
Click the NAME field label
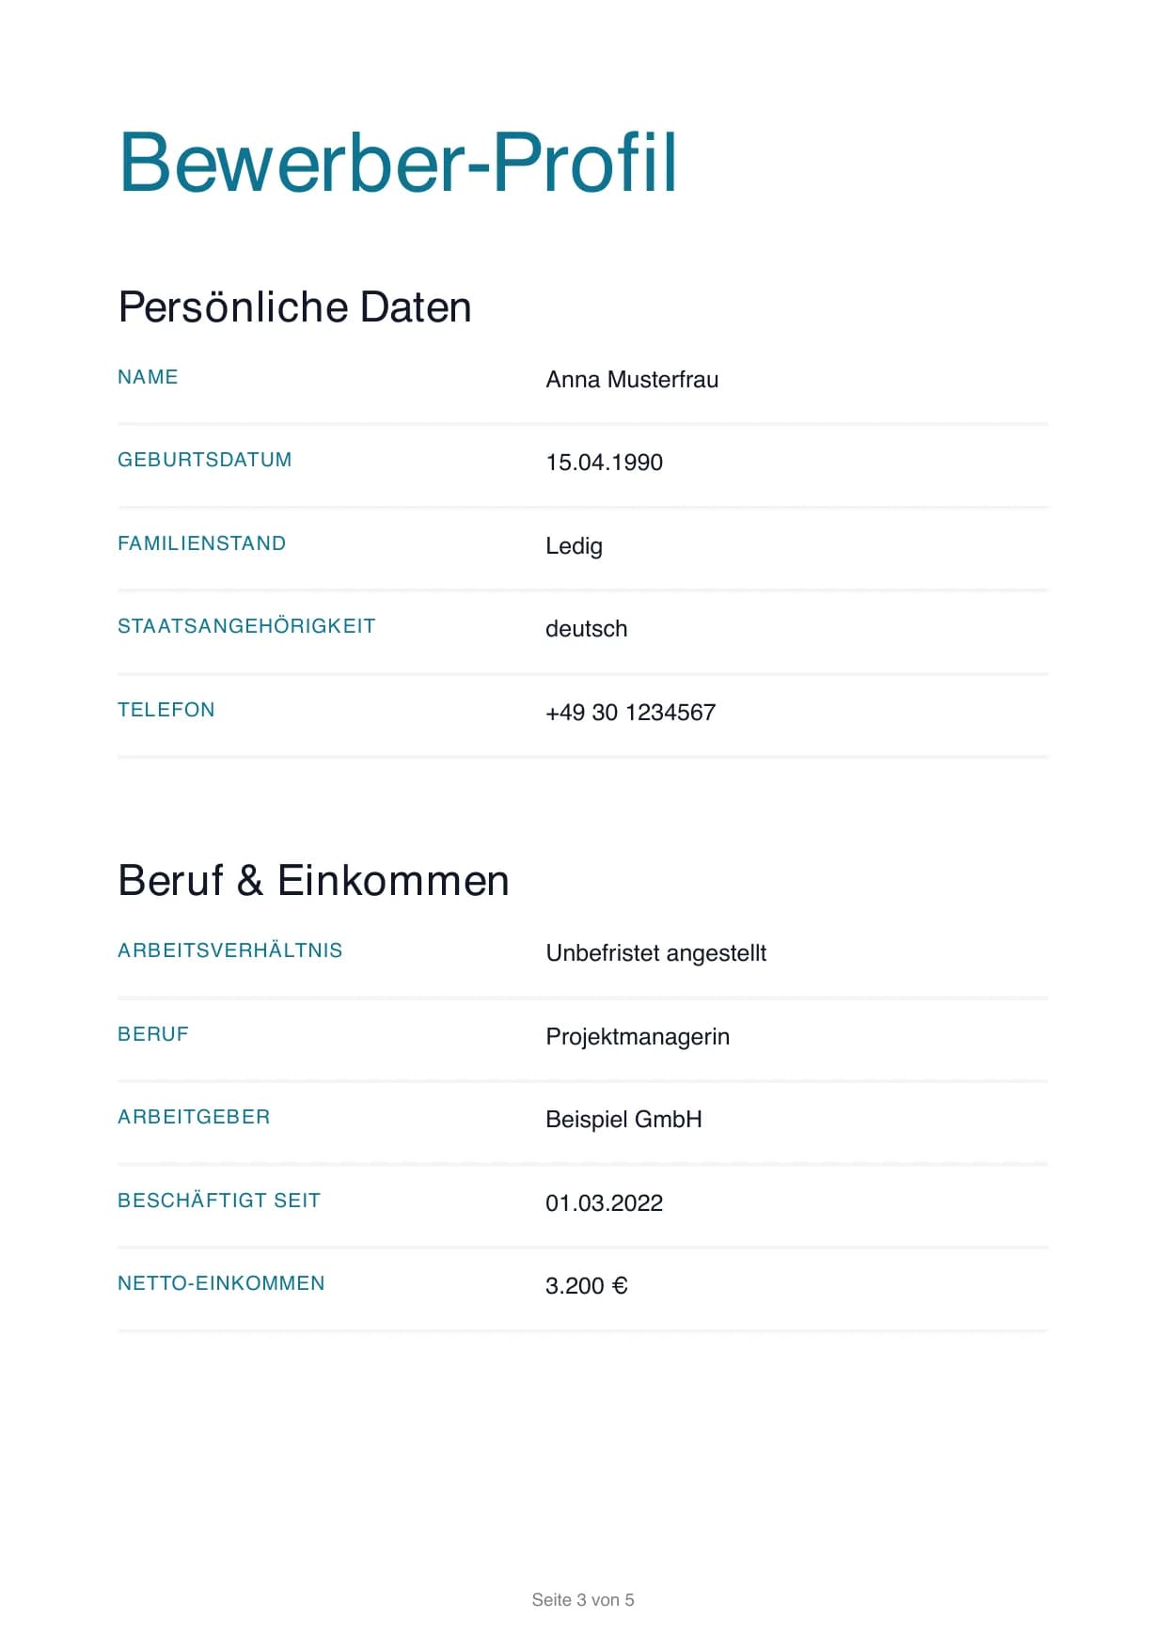point(148,377)
